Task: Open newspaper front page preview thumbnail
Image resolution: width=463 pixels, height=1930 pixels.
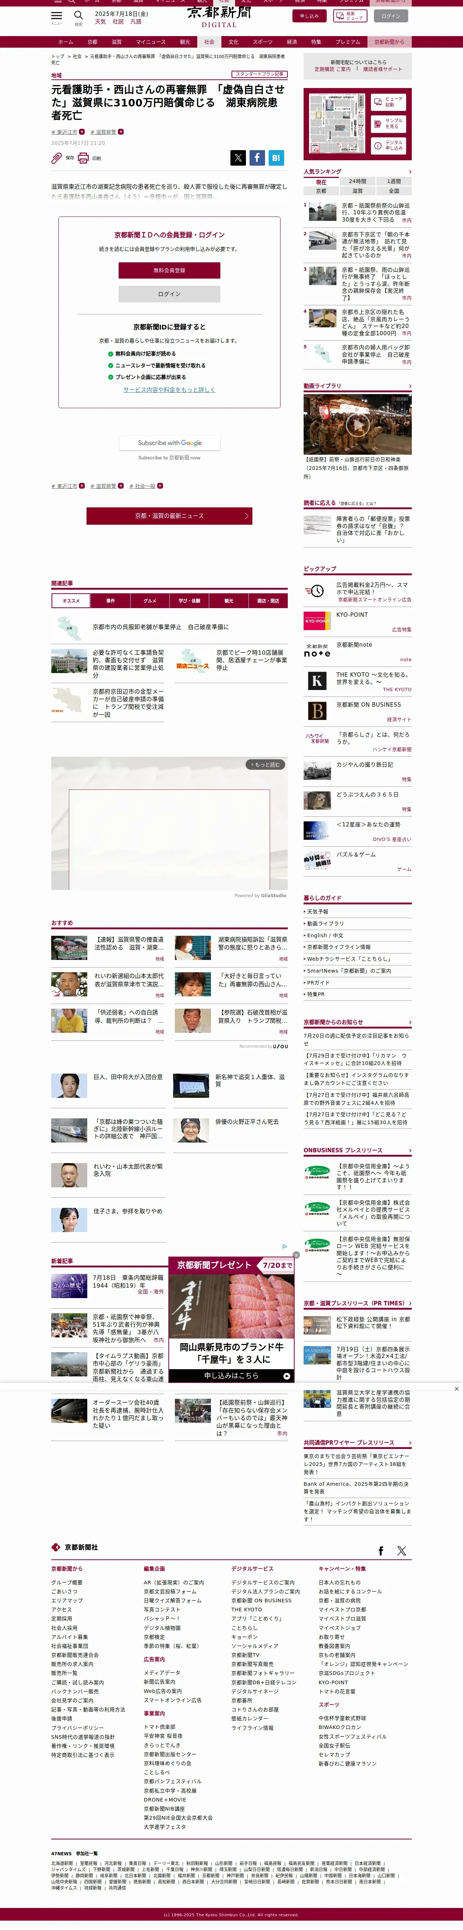Action: click(x=337, y=124)
